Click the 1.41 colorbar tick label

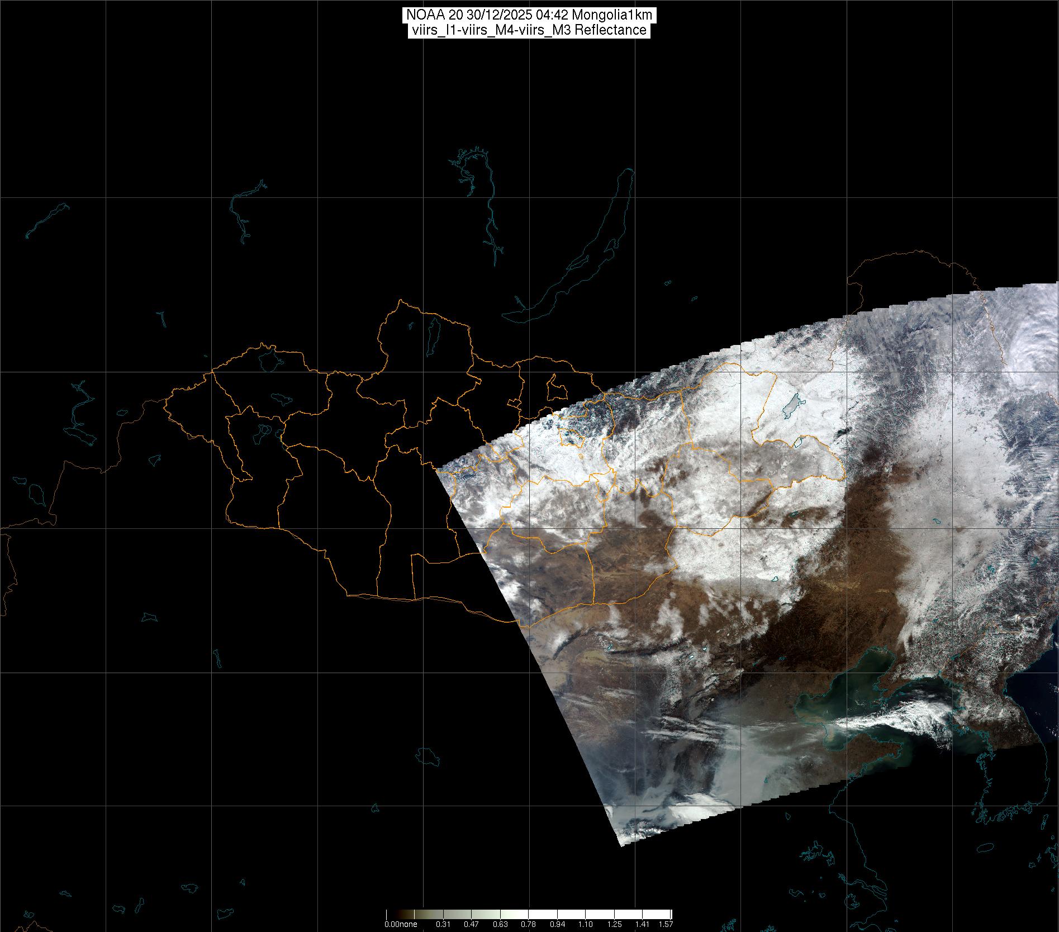tap(643, 924)
